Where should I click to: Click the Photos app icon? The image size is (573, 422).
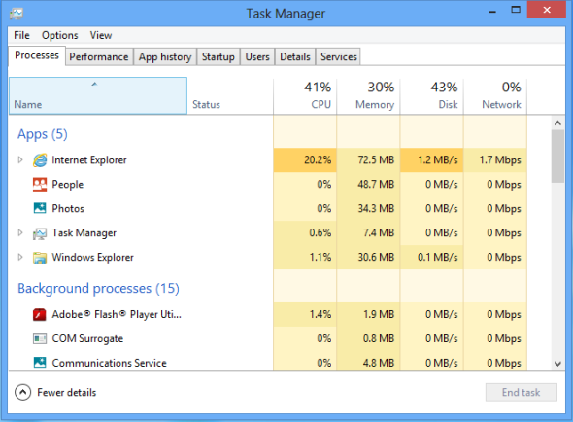pos(40,208)
